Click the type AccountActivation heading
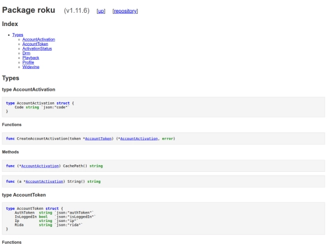 tap(28, 90)
